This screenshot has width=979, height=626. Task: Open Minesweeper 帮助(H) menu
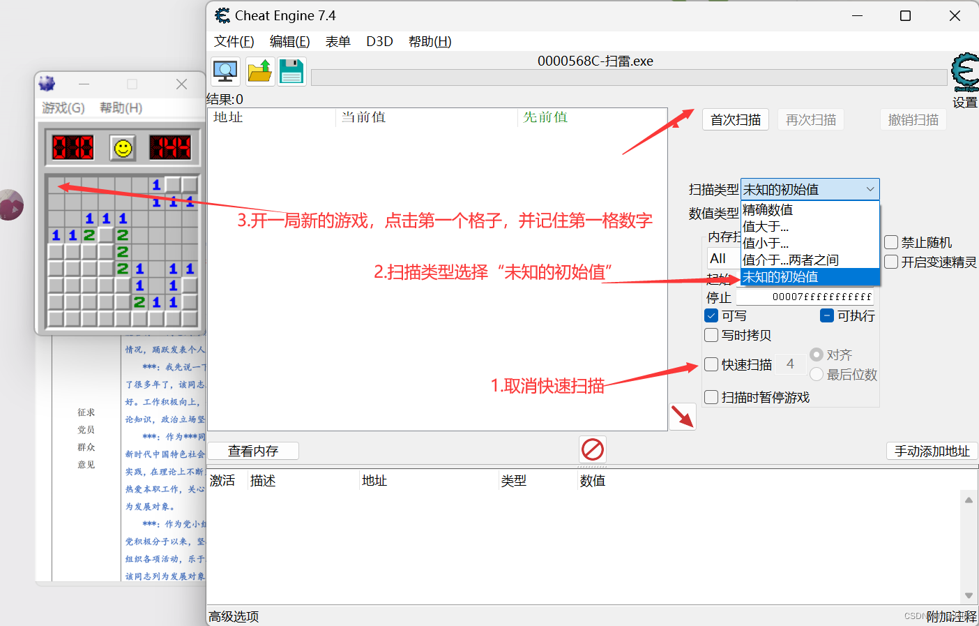(x=121, y=107)
